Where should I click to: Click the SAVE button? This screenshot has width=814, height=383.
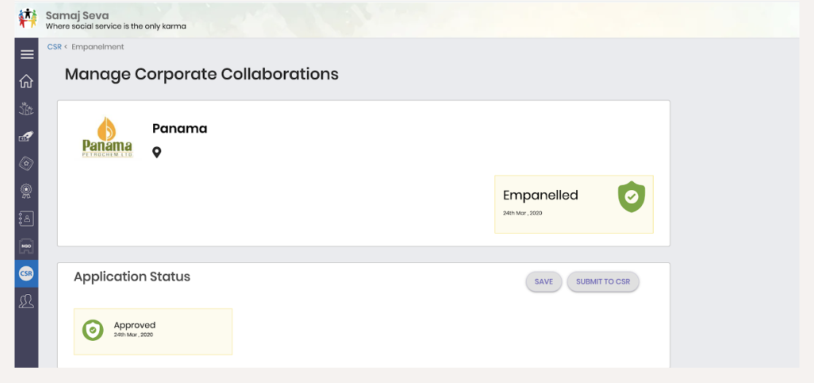pyautogui.click(x=543, y=281)
